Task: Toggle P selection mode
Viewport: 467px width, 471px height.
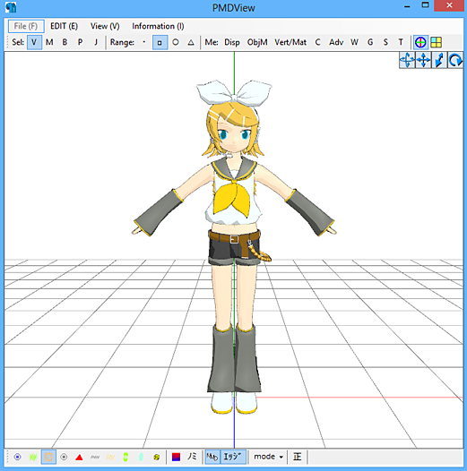Action: [x=80, y=42]
